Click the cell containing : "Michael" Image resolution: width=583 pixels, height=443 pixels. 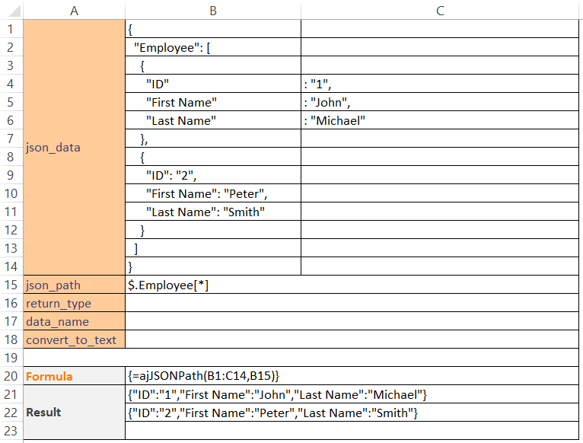(x=440, y=120)
